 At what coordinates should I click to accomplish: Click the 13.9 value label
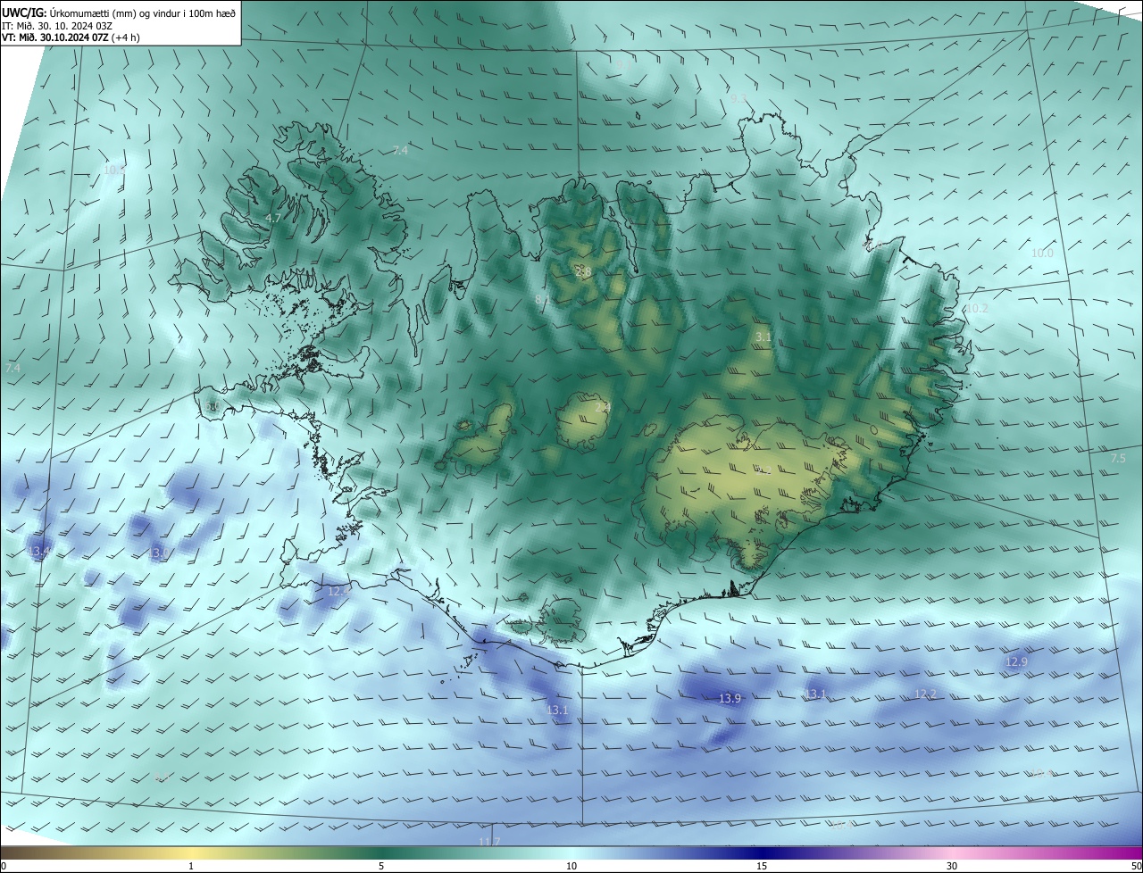tap(730, 698)
